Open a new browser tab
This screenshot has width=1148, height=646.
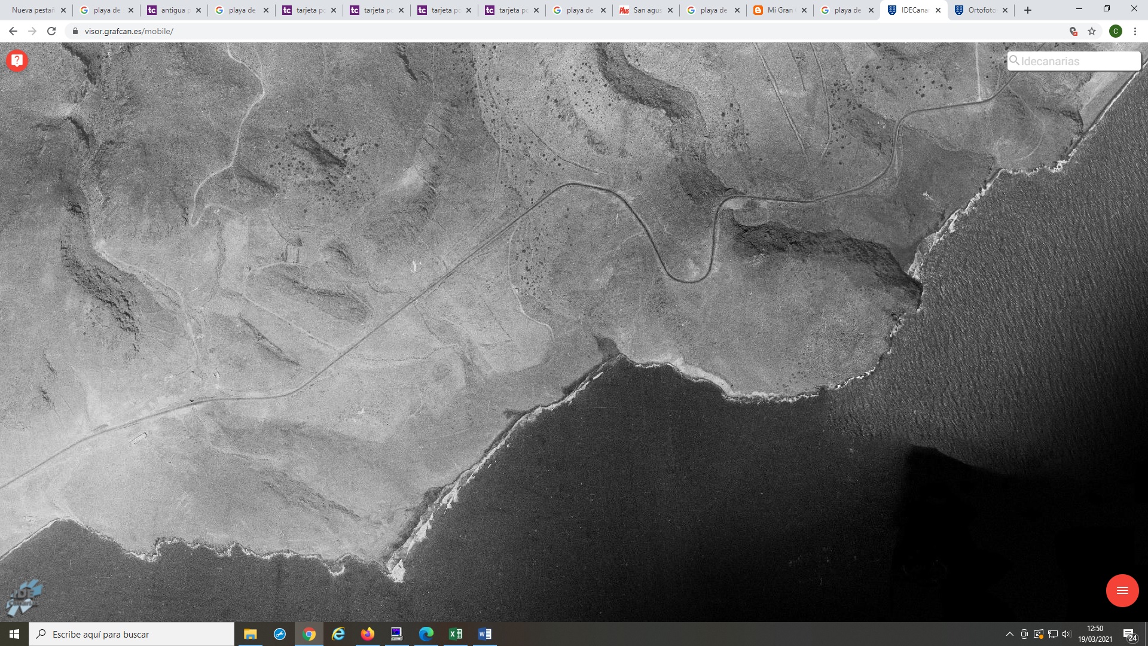tap(1028, 10)
